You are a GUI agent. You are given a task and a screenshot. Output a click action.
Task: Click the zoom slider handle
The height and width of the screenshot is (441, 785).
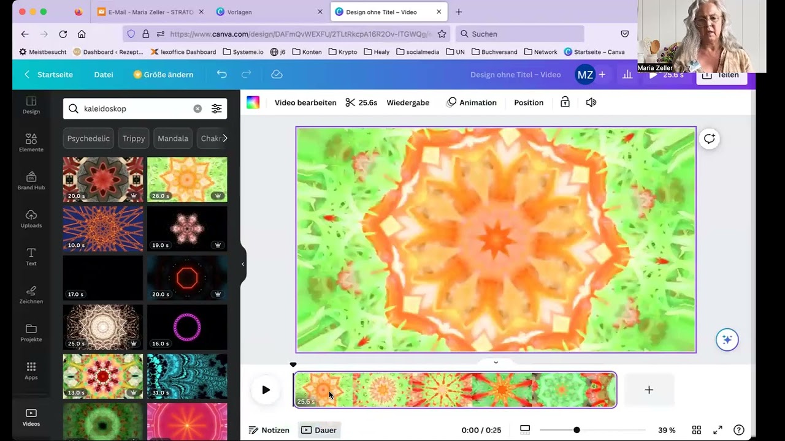(576, 430)
